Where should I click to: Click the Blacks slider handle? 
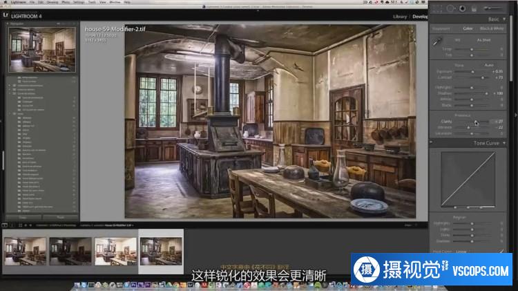tap(472, 105)
